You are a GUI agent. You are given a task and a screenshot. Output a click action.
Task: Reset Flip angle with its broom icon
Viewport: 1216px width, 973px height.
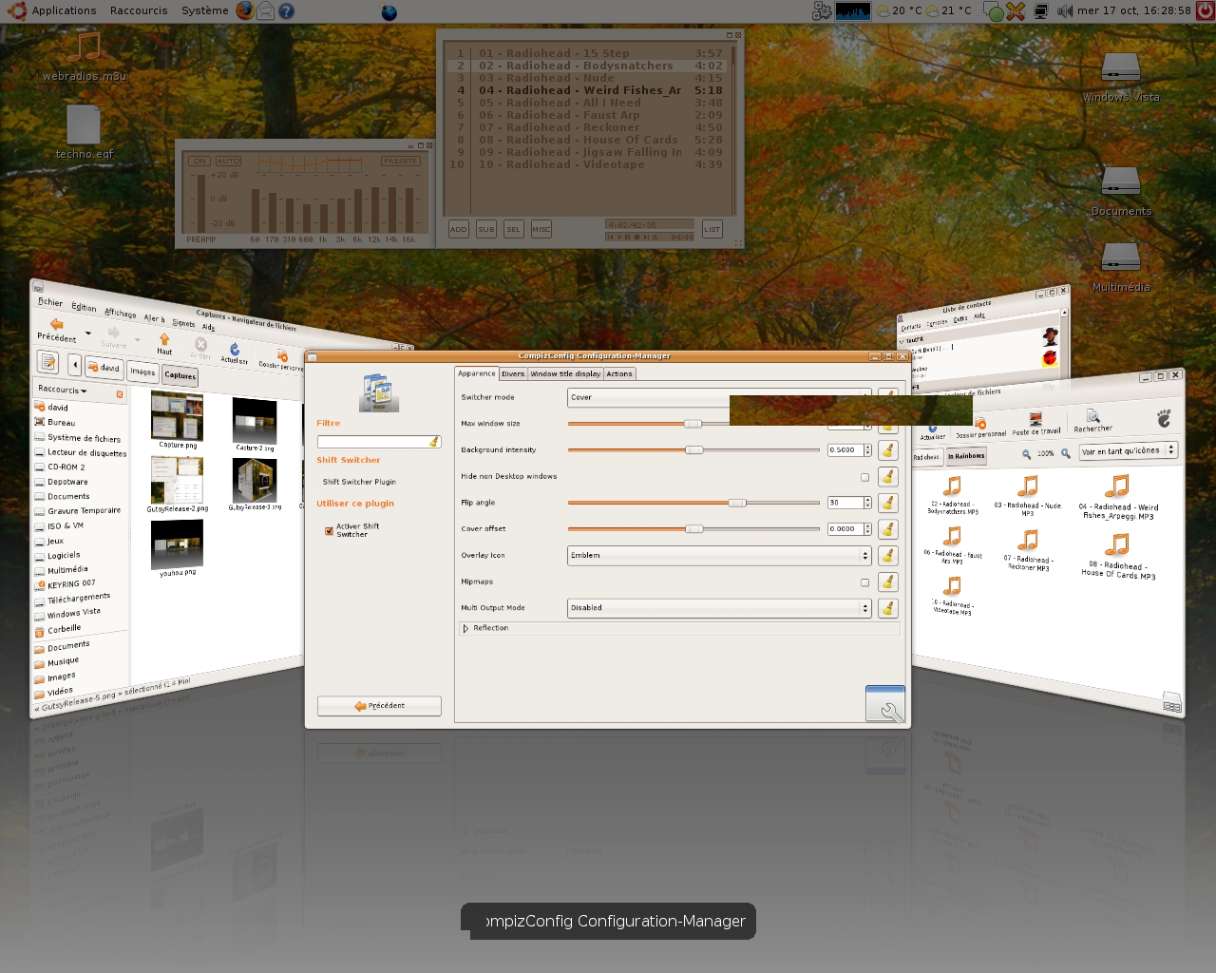(x=887, y=503)
